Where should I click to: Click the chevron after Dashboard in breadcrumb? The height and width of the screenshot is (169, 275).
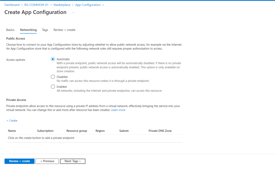pyautogui.click(x=21, y=5)
